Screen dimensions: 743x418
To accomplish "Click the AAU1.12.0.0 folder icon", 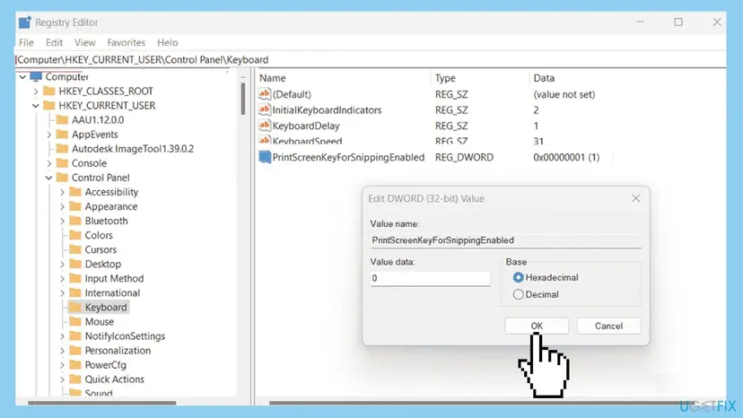I will click(62, 120).
